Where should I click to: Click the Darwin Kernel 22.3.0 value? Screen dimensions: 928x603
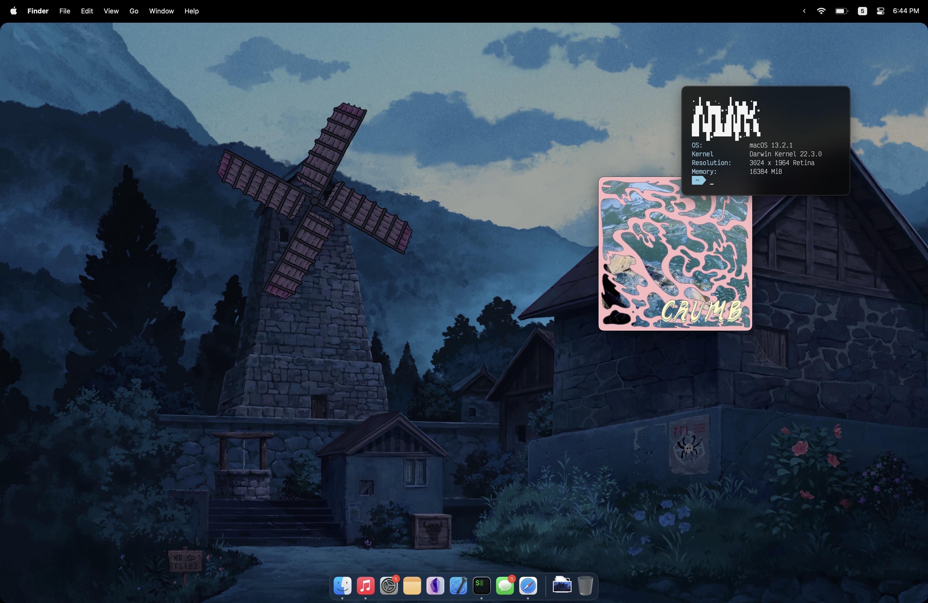tap(785, 154)
